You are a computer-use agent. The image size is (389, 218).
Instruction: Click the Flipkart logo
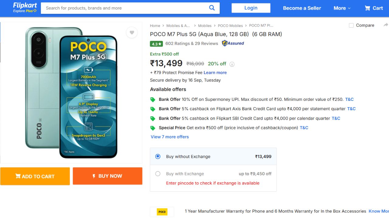[25, 5]
